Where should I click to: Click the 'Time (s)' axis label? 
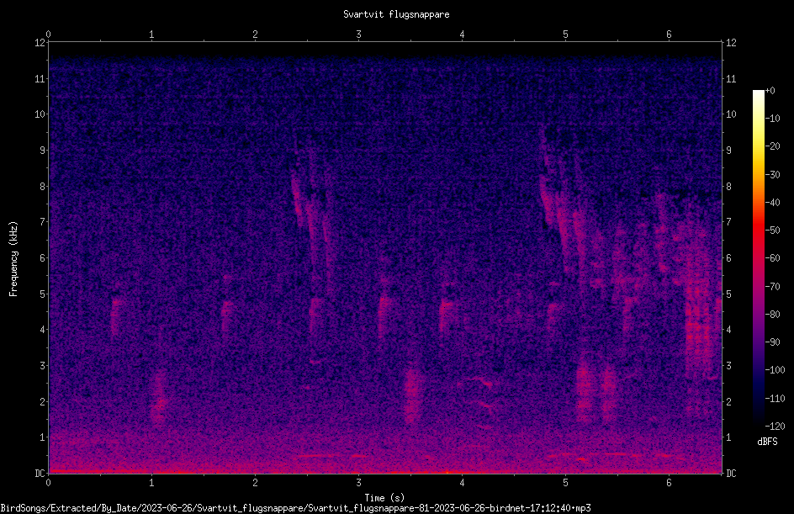coord(384,498)
